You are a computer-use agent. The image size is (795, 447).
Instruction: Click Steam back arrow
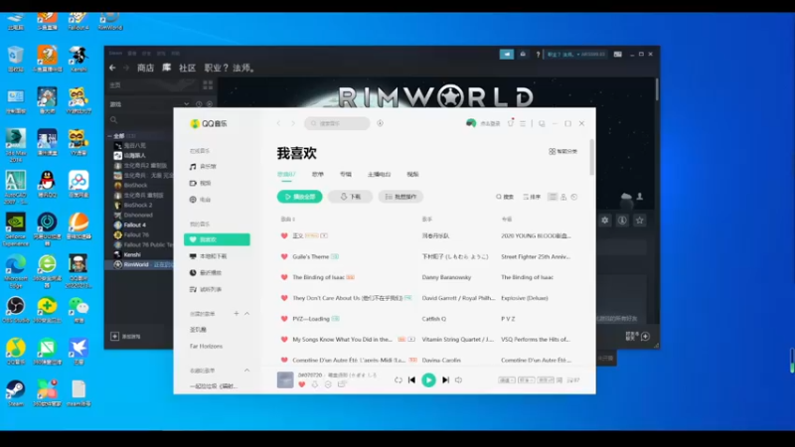(112, 68)
